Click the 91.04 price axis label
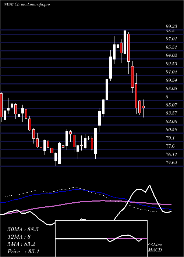Screen dimensions: 184x257 pyautogui.click(x=171, y=72)
